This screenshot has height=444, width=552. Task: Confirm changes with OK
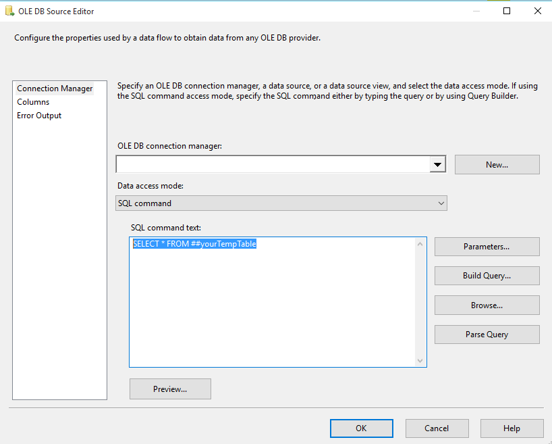point(361,428)
